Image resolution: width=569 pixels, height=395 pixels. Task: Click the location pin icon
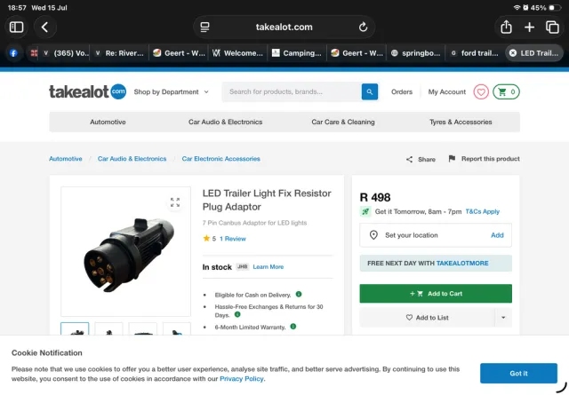point(373,235)
